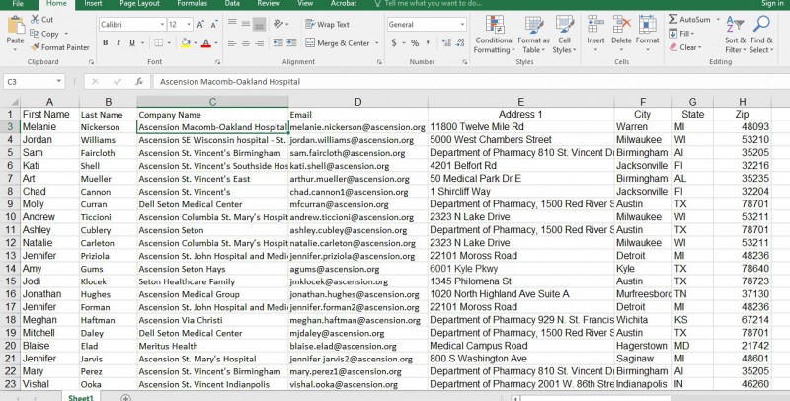790x401 pixels.
Task: Switch to the Formulas tab
Action: tap(192, 4)
